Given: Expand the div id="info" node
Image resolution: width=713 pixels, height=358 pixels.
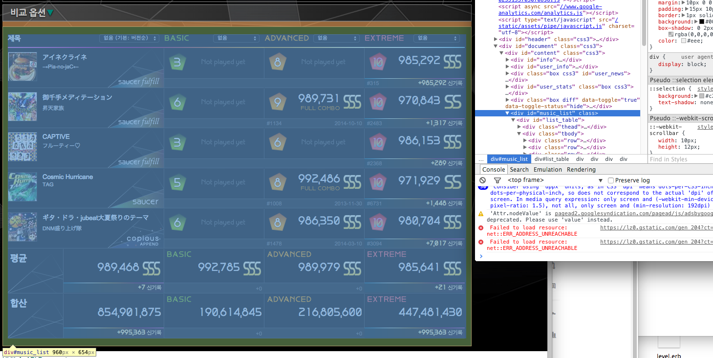Looking at the screenshot, I should [x=508, y=60].
